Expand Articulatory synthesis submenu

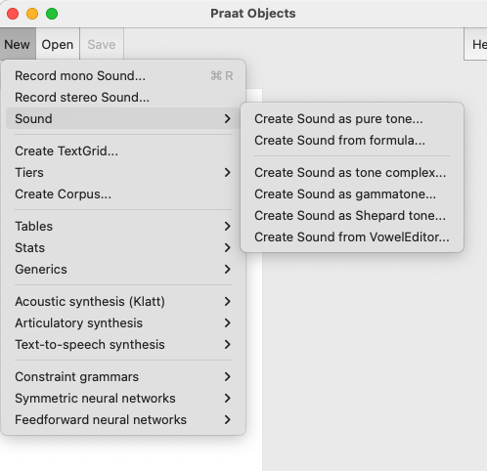[123, 323]
